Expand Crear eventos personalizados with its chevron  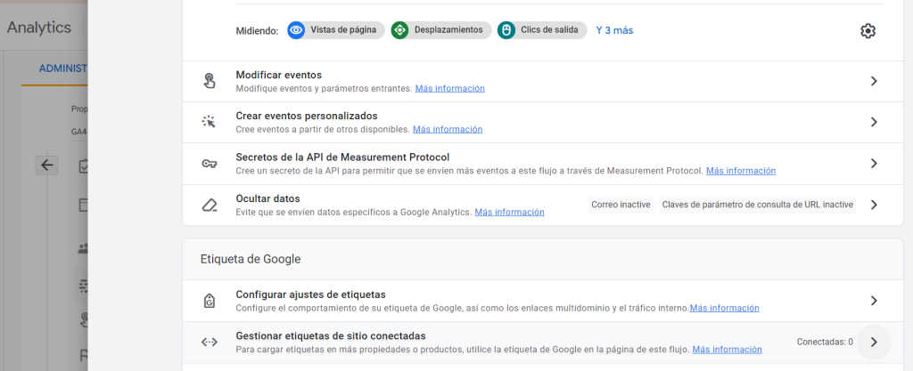click(x=874, y=122)
